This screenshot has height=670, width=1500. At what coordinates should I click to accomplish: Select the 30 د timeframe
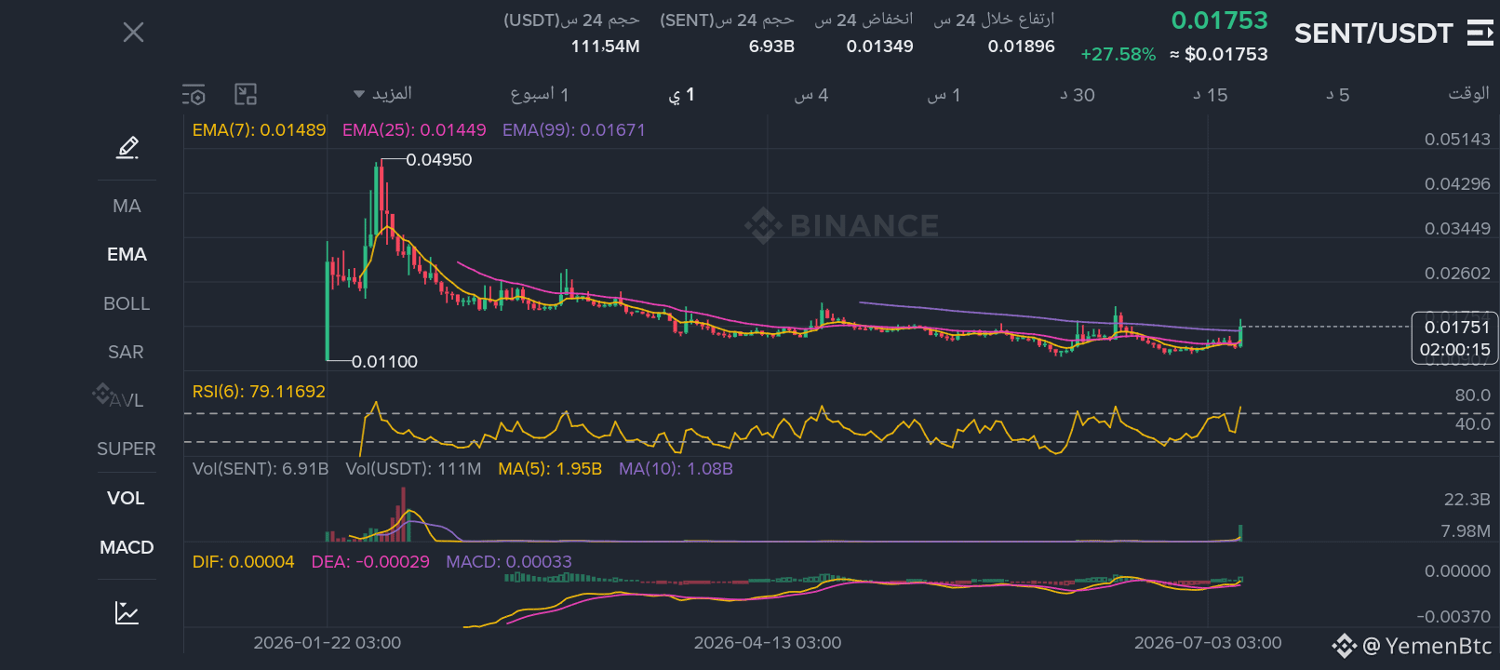(x=1078, y=94)
